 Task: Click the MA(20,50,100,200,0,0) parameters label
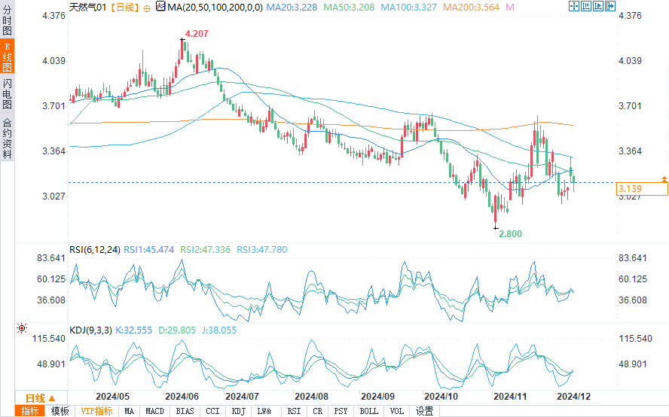(215, 8)
